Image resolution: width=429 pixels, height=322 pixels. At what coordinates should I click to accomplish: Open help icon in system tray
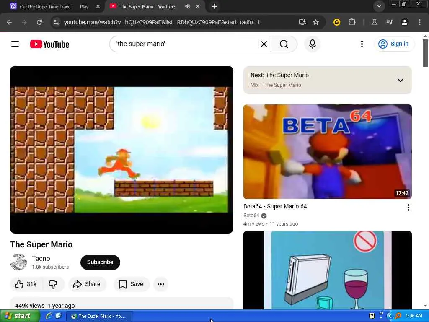pos(372,316)
